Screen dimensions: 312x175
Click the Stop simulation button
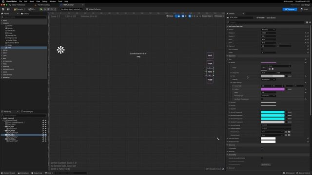point(48,9)
